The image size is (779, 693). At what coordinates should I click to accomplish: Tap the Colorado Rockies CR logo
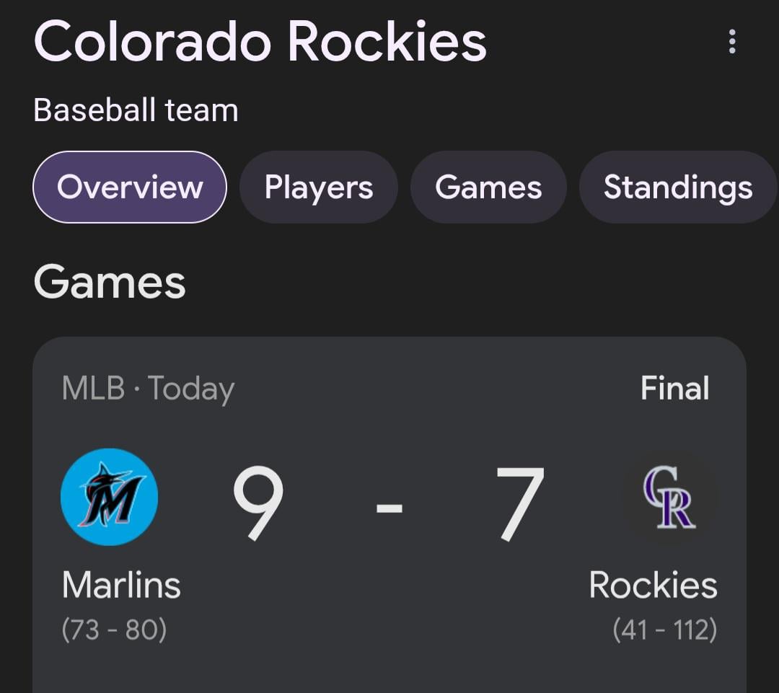click(x=669, y=497)
